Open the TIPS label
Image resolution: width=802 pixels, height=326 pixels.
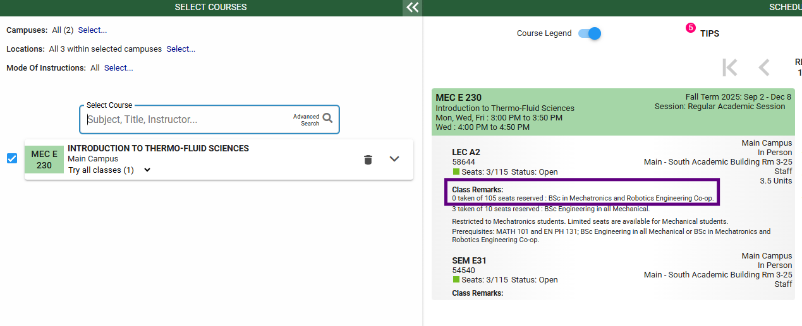(x=709, y=33)
